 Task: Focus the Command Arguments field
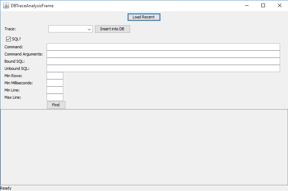163,54
